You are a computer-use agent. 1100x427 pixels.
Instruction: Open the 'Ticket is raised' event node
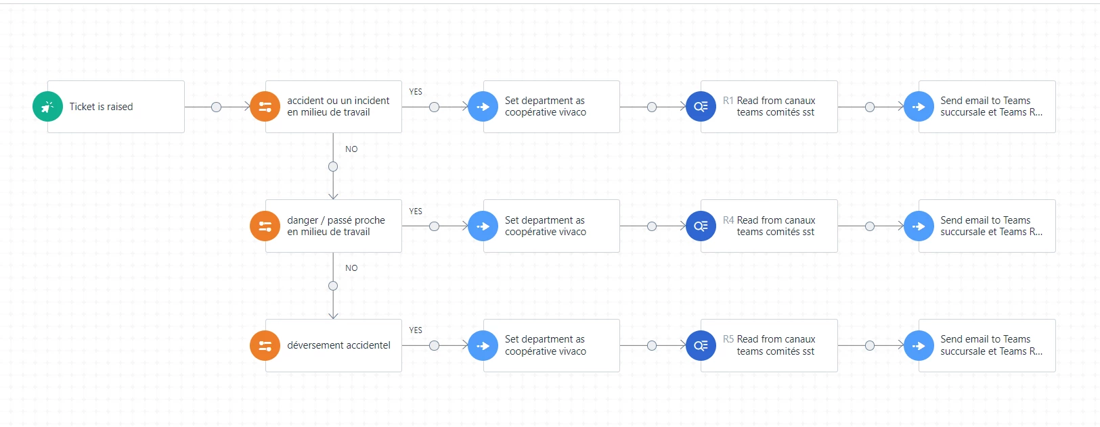click(116, 107)
